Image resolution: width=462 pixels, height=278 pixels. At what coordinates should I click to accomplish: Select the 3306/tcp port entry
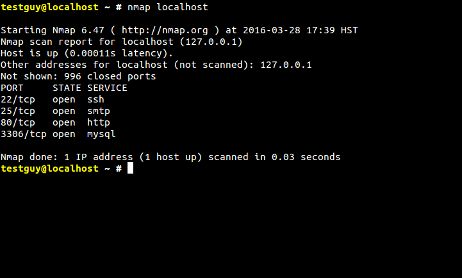pos(24,134)
